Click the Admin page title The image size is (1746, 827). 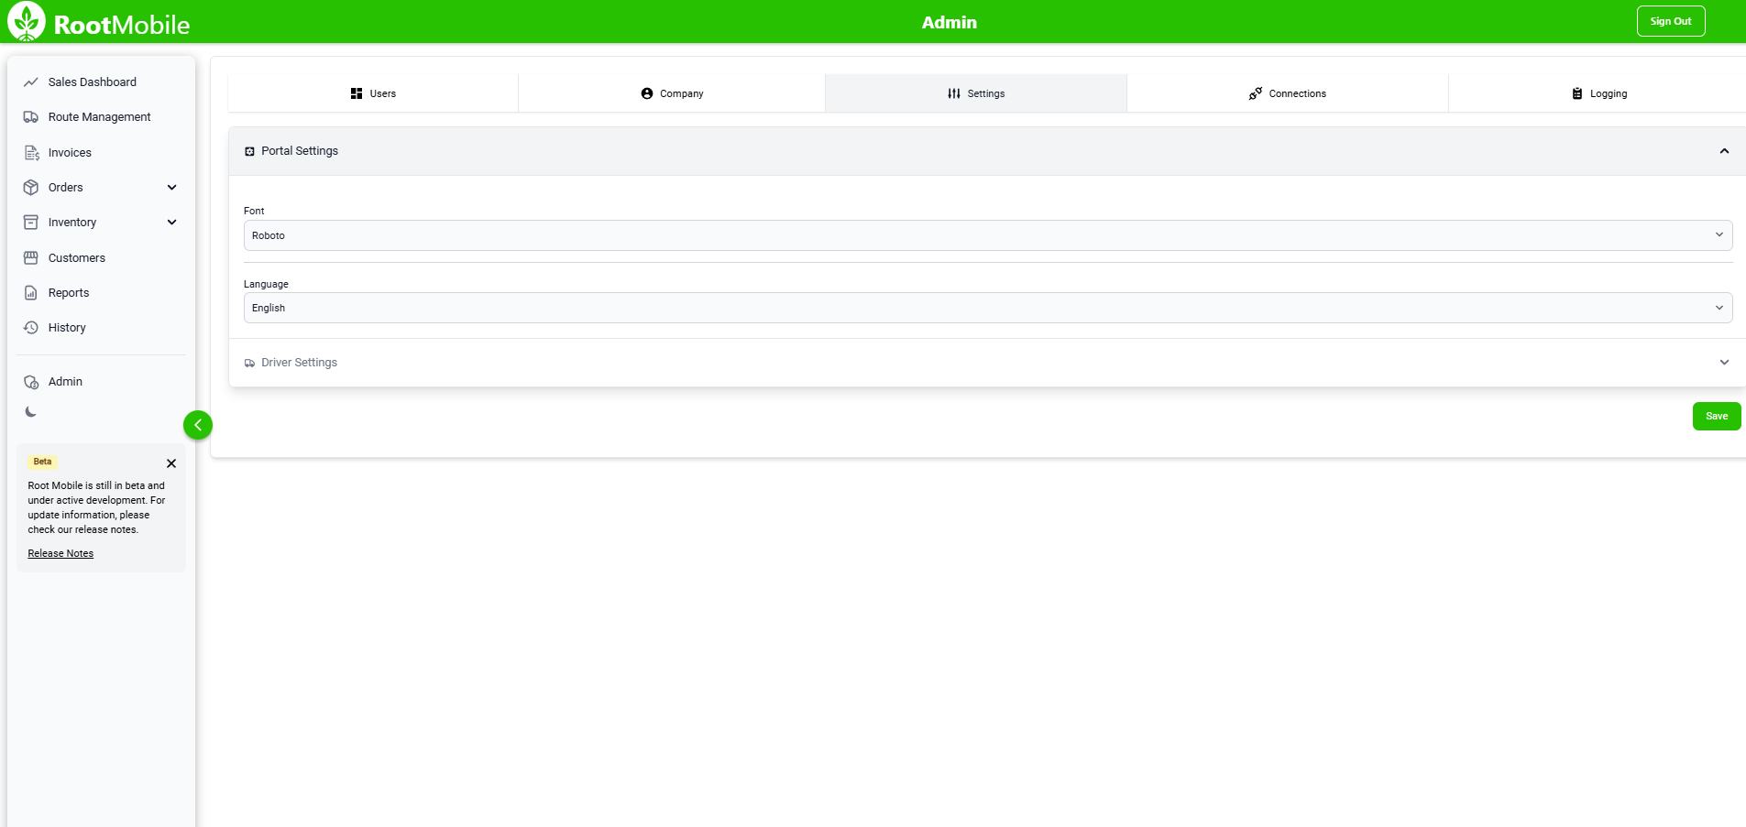(950, 22)
